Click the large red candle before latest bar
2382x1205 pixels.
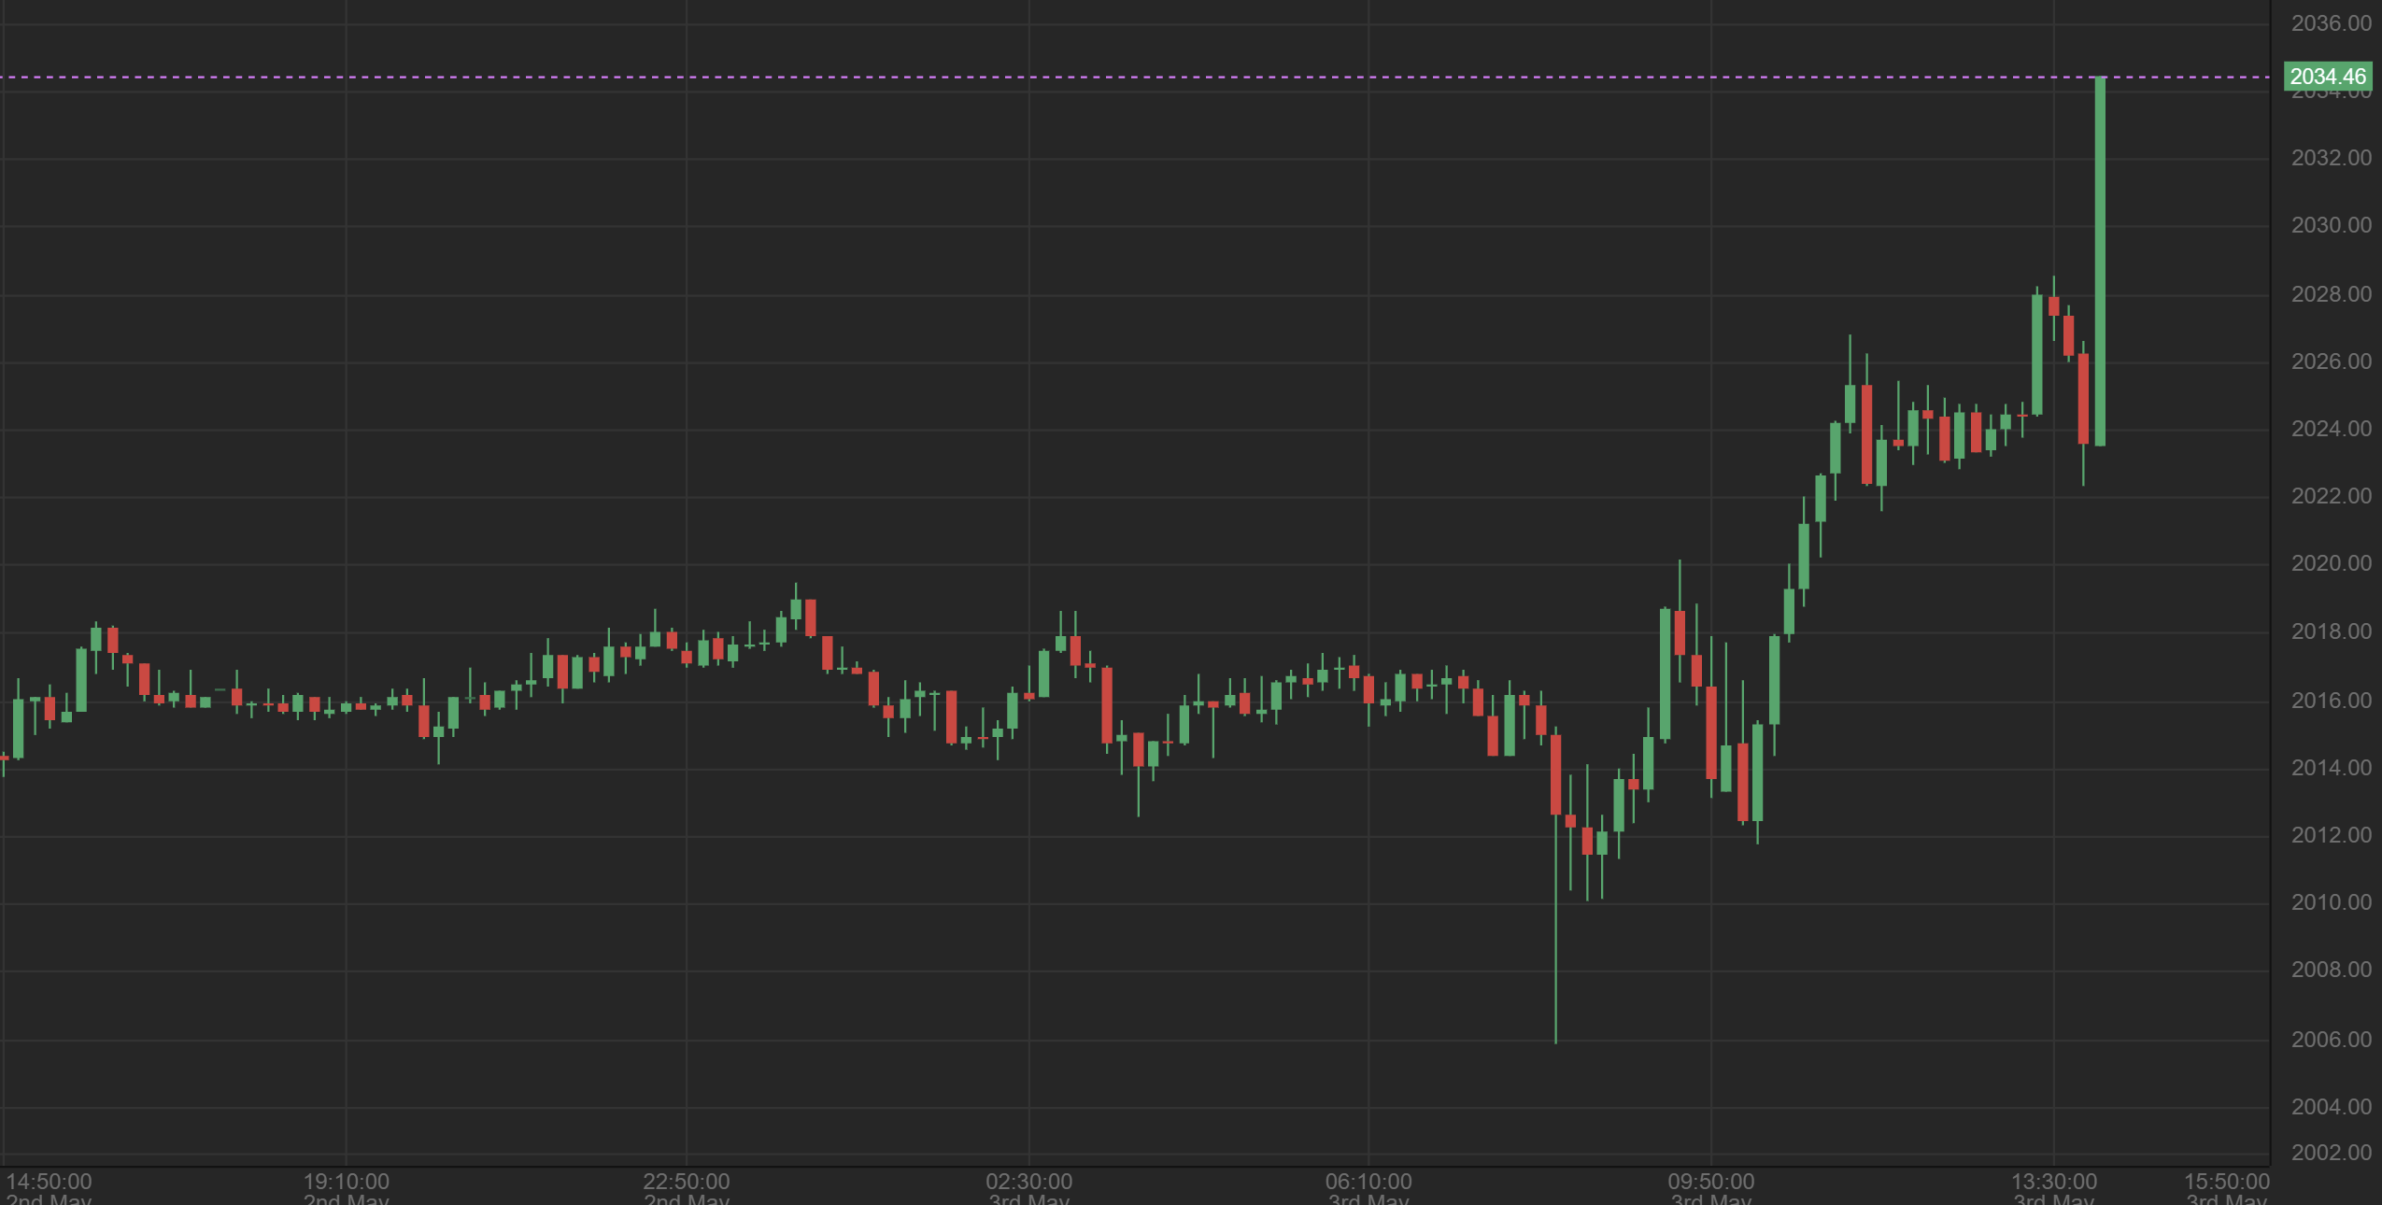pos(2083,399)
